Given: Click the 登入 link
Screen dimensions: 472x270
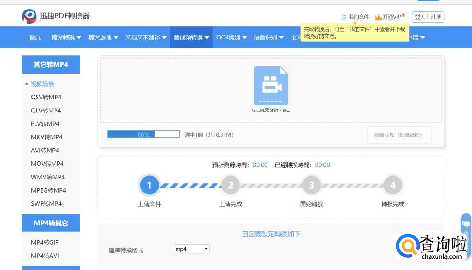Looking at the screenshot, I should 420,17.
